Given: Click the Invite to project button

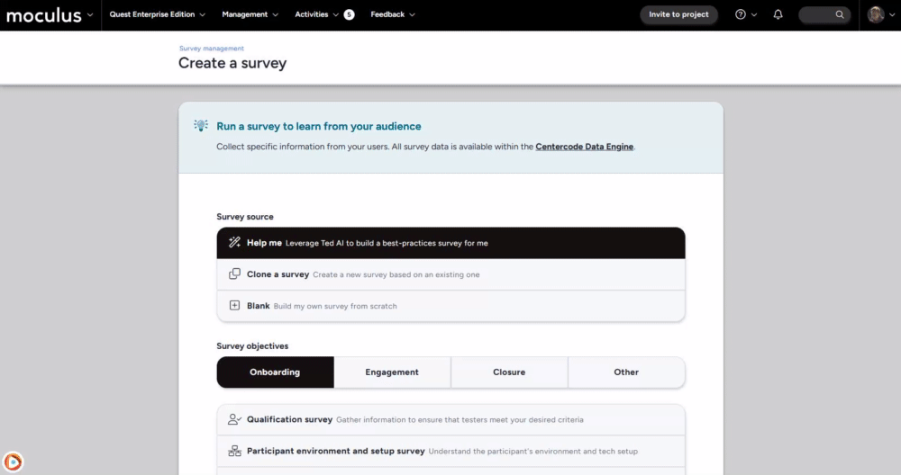Looking at the screenshot, I should pyautogui.click(x=678, y=14).
